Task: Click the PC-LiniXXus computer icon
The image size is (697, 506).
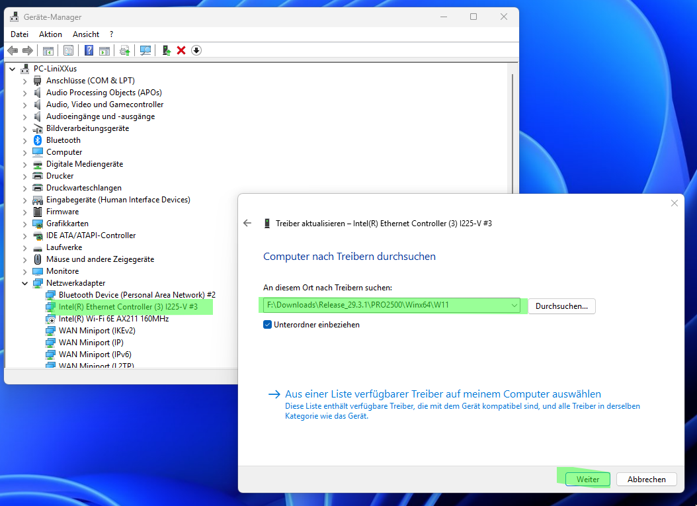Action: pyautogui.click(x=25, y=69)
